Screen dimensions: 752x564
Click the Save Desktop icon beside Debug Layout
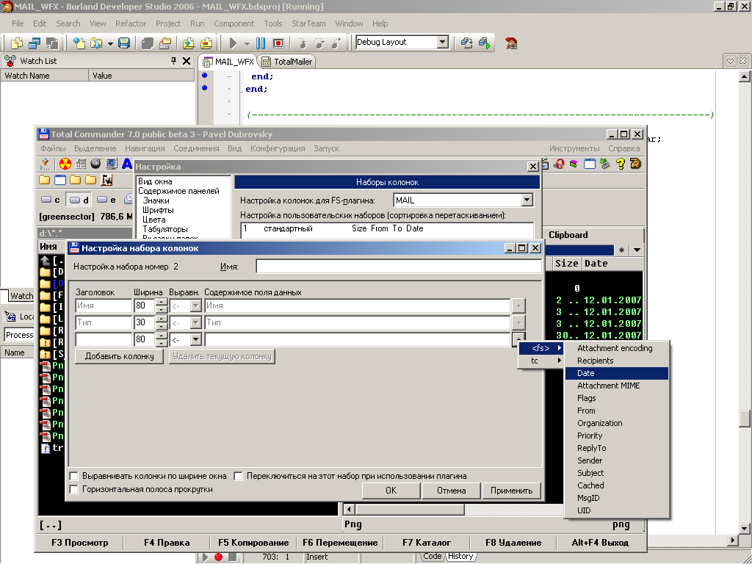466,43
